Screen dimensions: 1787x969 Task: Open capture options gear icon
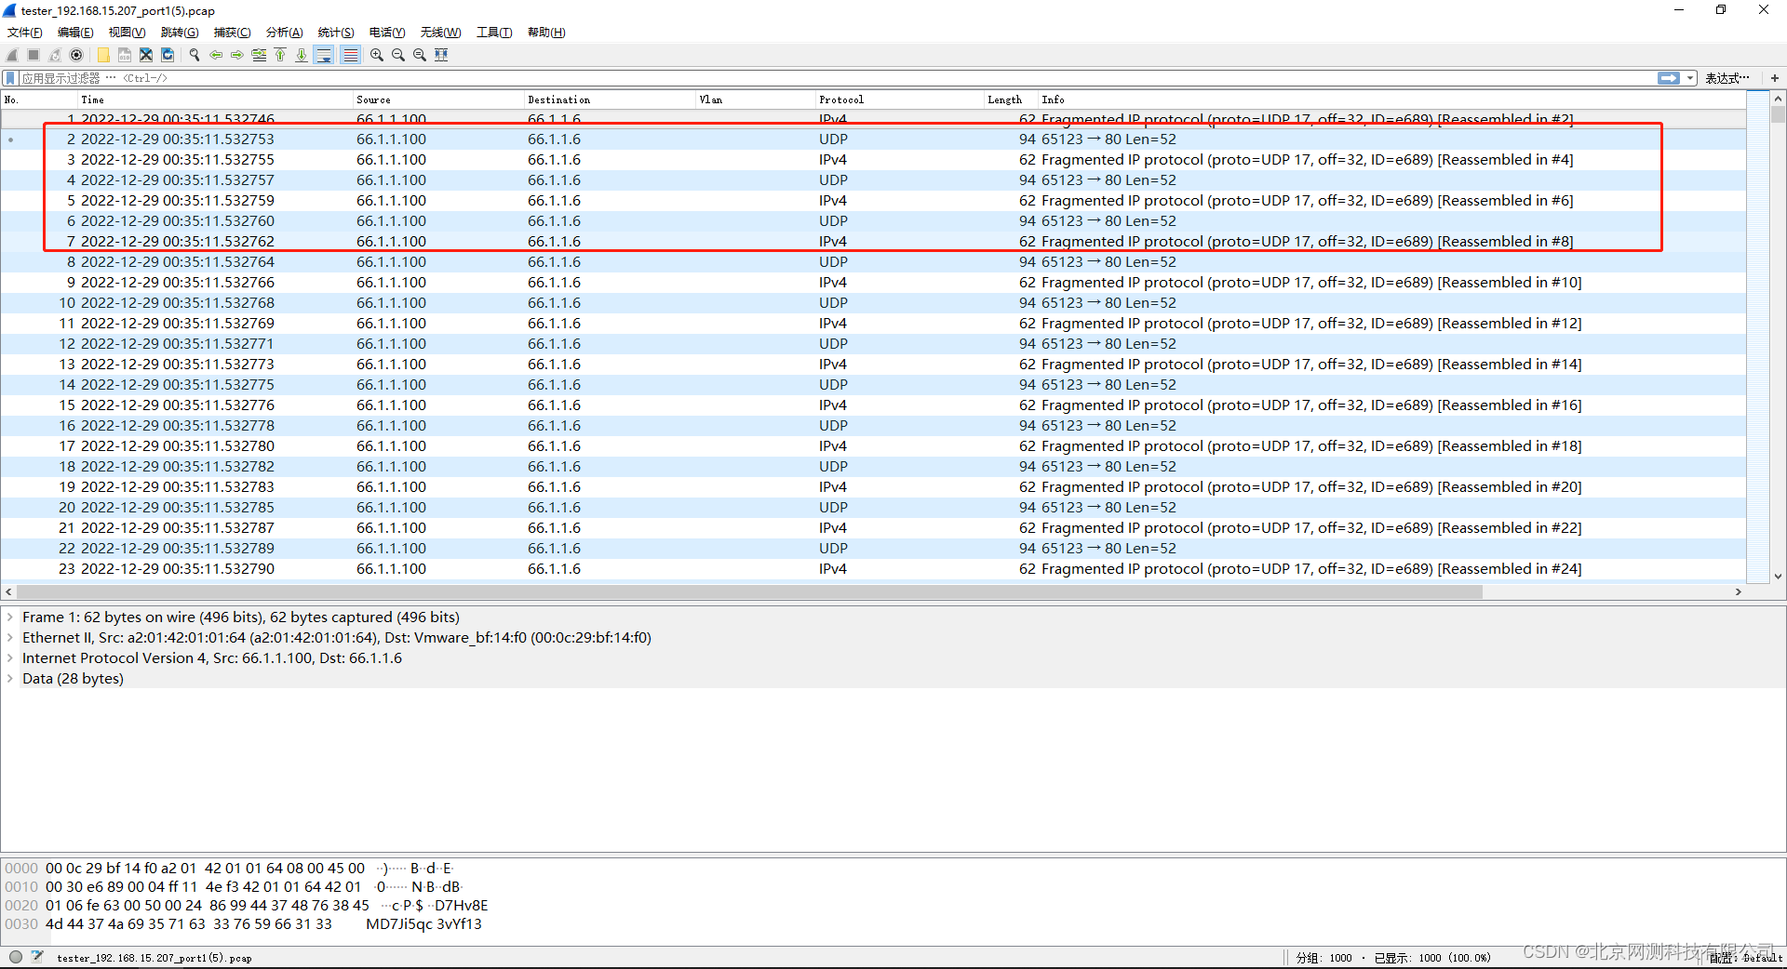click(76, 55)
